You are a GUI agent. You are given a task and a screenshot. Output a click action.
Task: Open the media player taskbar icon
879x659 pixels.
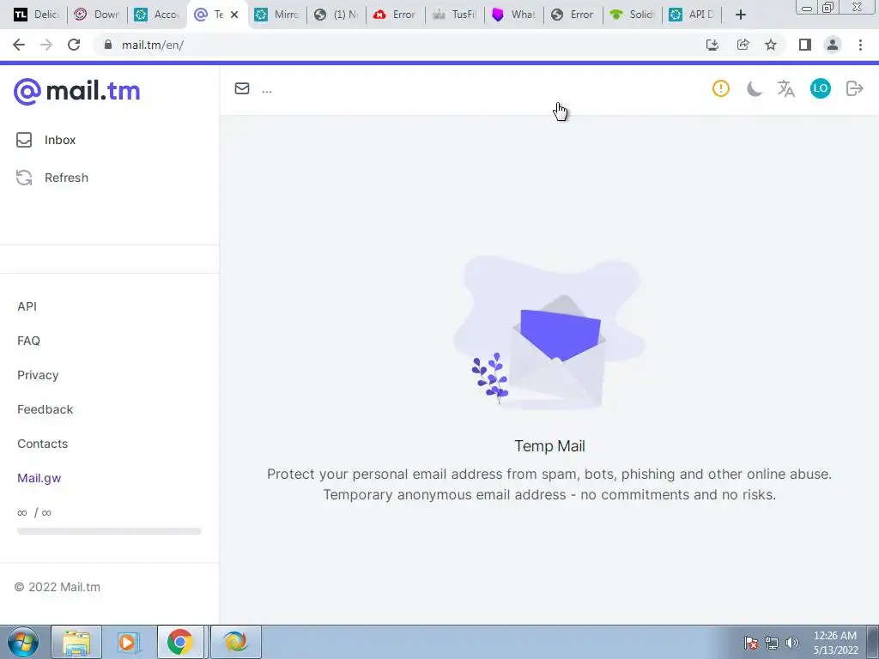tap(129, 642)
